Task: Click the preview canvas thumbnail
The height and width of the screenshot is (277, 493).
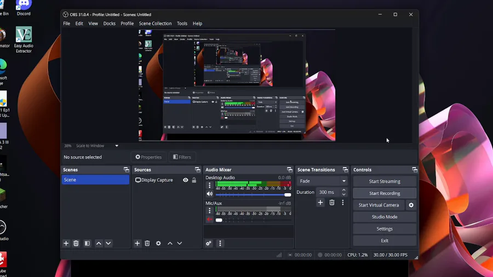Action: coord(237,85)
